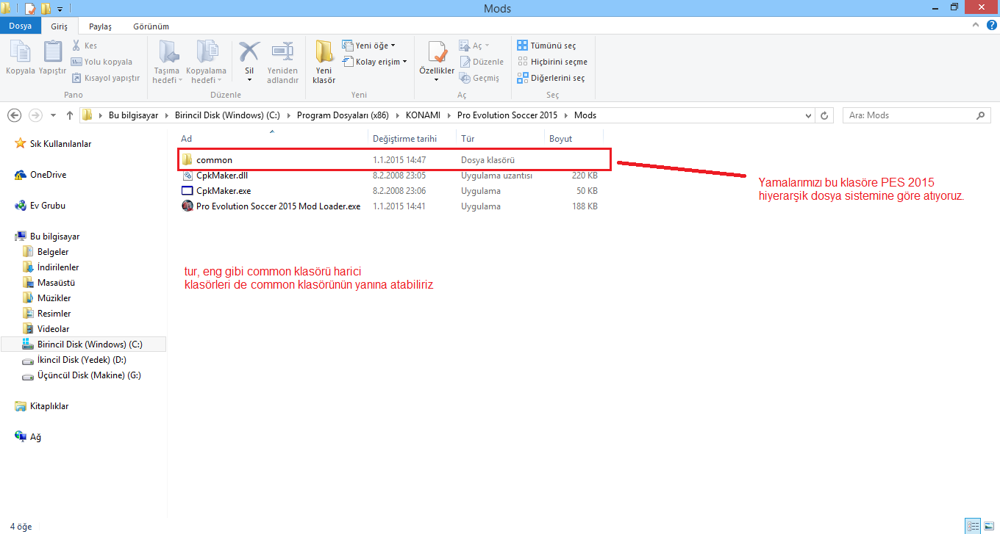The image size is (1000, 534).
Task: Create a folder with Yeni klasör
Action: 324,62
